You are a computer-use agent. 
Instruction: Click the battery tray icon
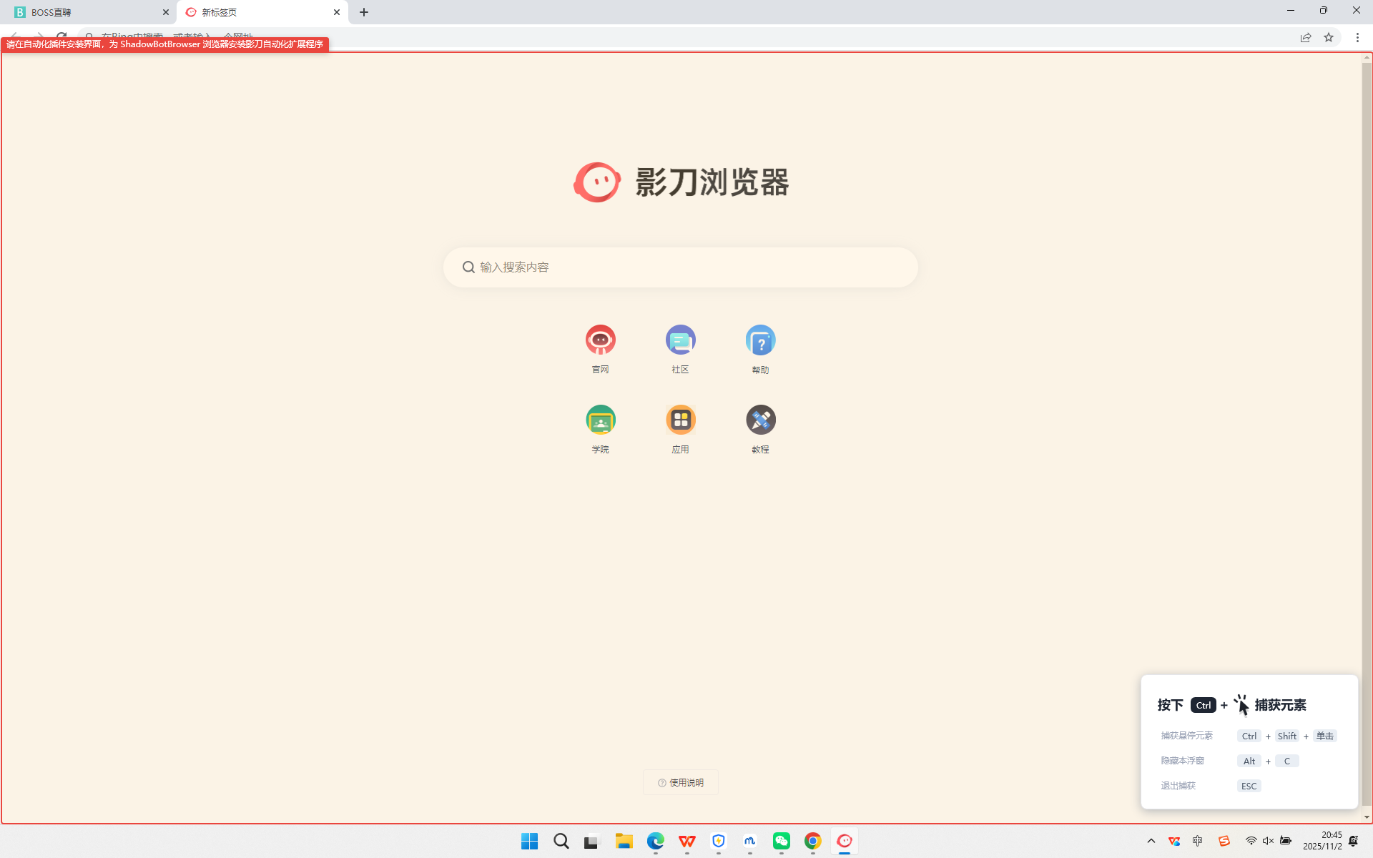click(1286, 841)
